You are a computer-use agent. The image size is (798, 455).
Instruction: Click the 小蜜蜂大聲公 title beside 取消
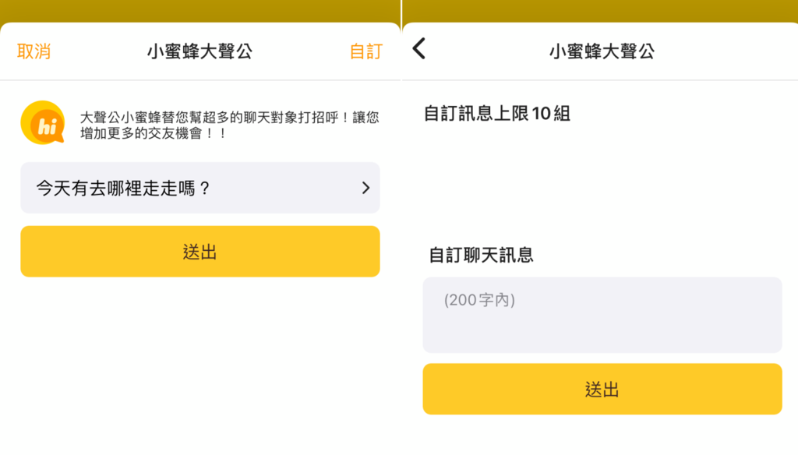(x=199, y=51)
